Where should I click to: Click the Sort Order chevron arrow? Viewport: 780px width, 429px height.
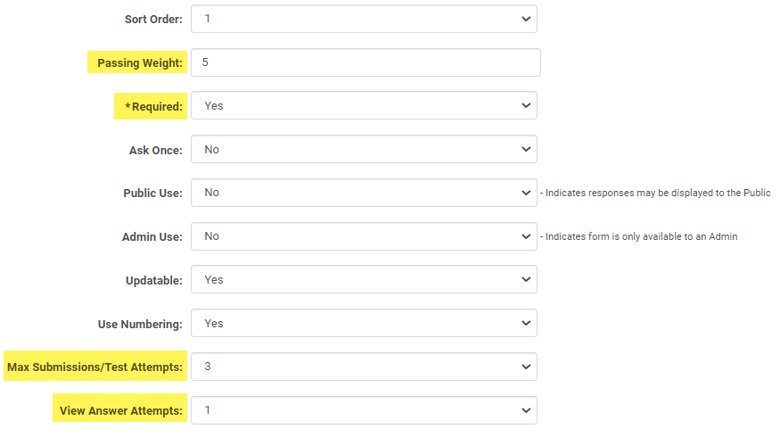524,19
